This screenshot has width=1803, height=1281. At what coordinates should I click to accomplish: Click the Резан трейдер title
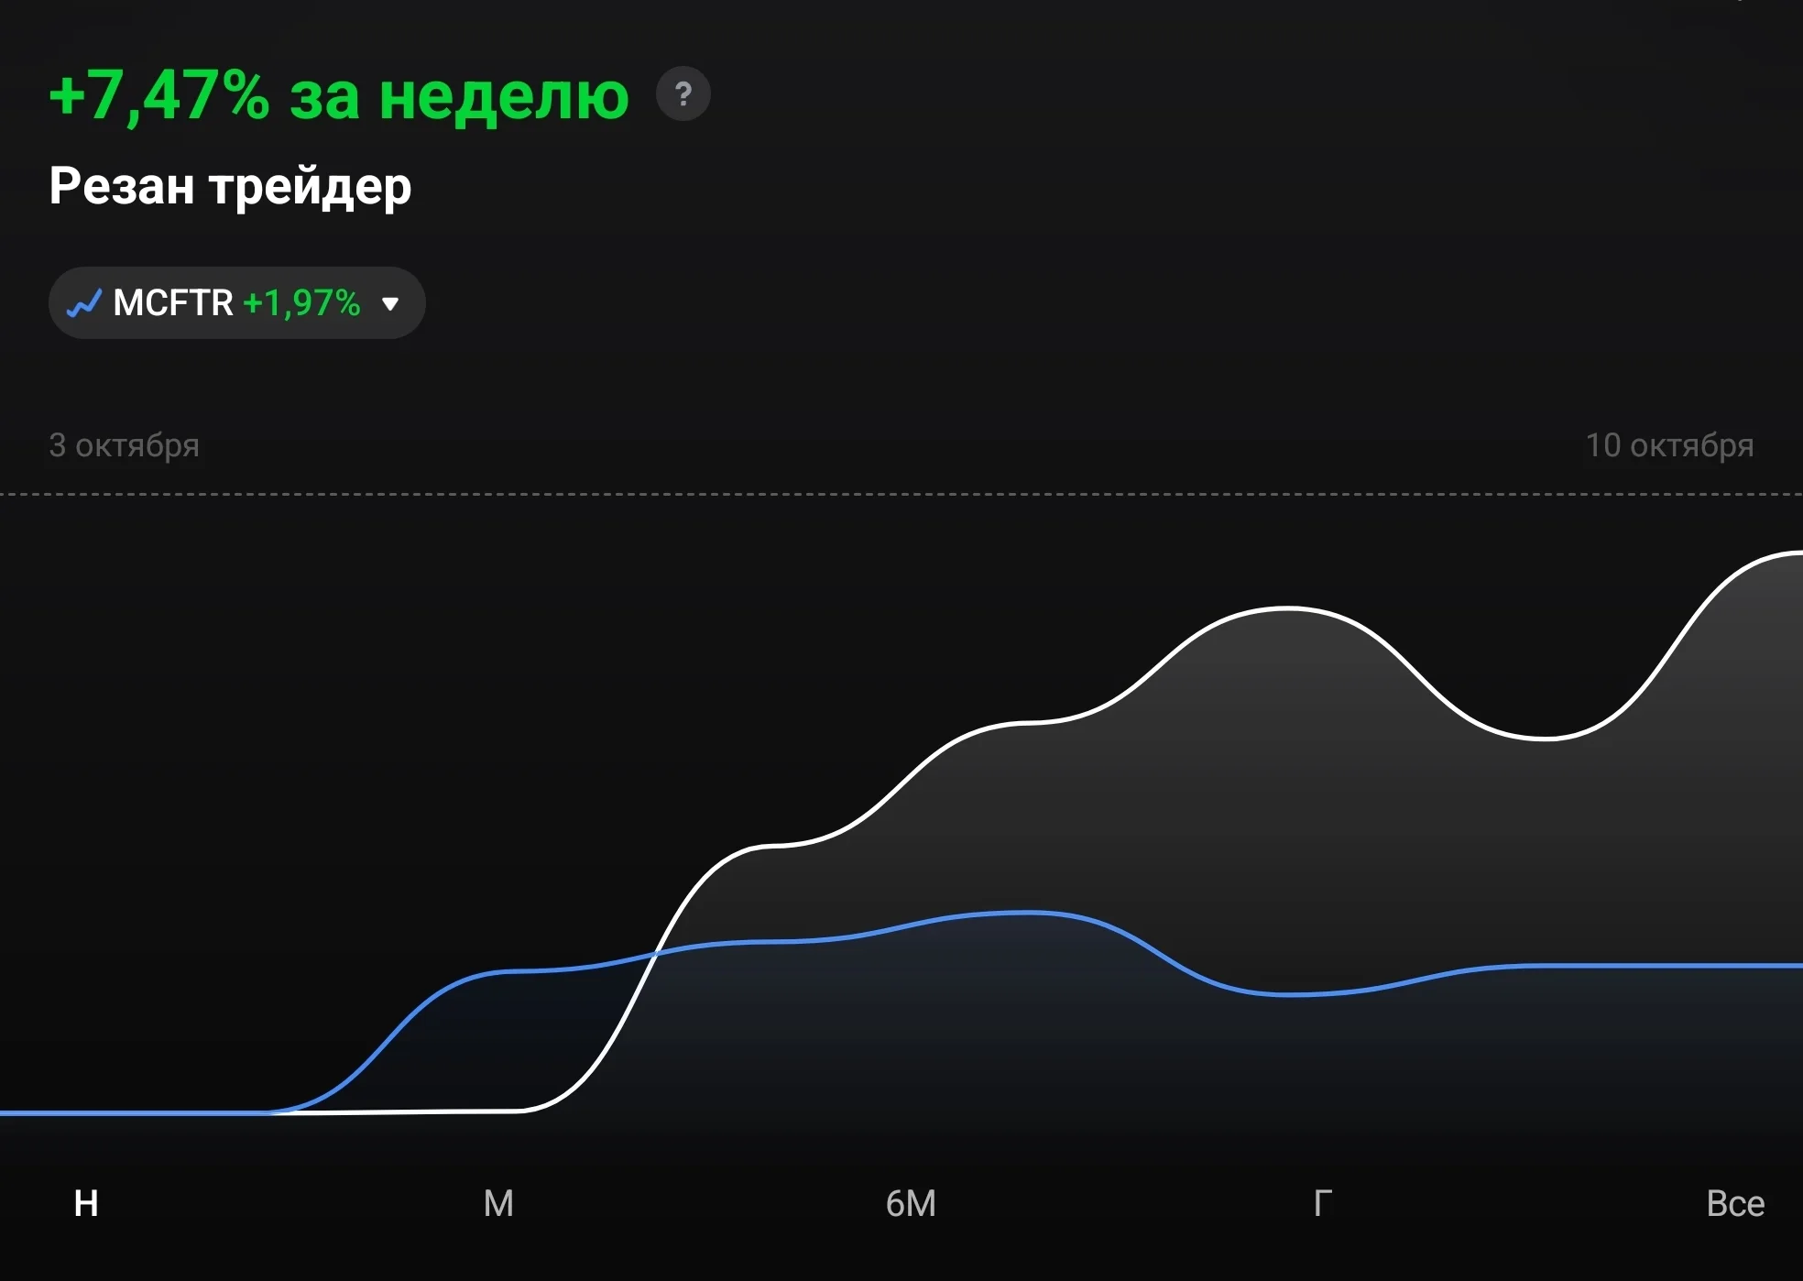230,187
